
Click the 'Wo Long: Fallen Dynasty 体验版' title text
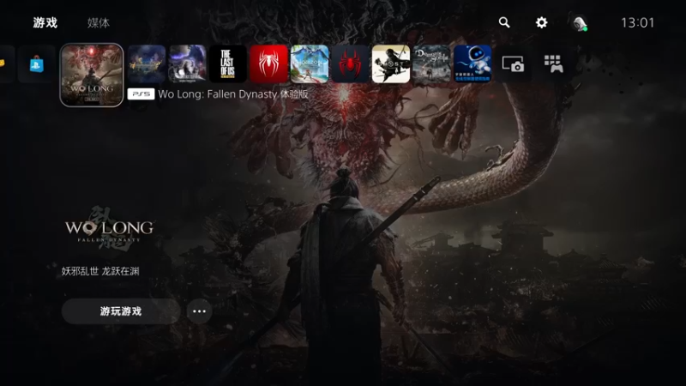tap(233, 94)
